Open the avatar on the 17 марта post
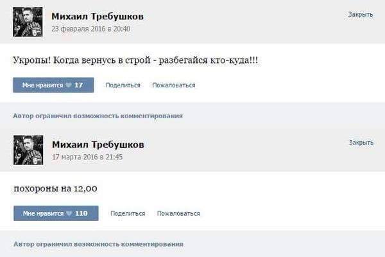Viewport: 385px width, 257px height. coord(28,150)
